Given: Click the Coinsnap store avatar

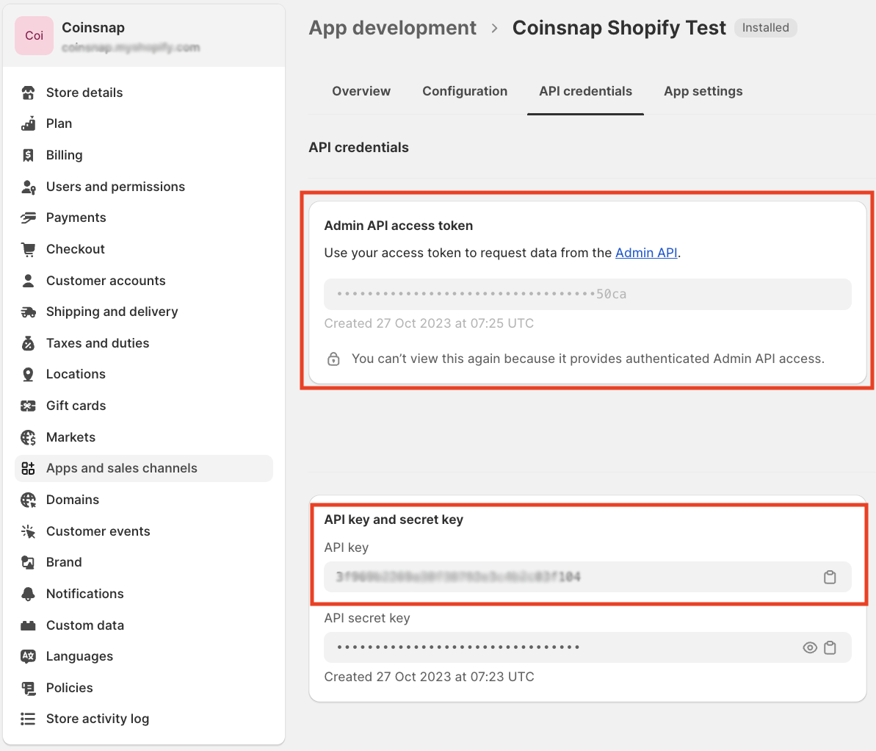Looking at the screenshot, I should click(x=35, y=36).
